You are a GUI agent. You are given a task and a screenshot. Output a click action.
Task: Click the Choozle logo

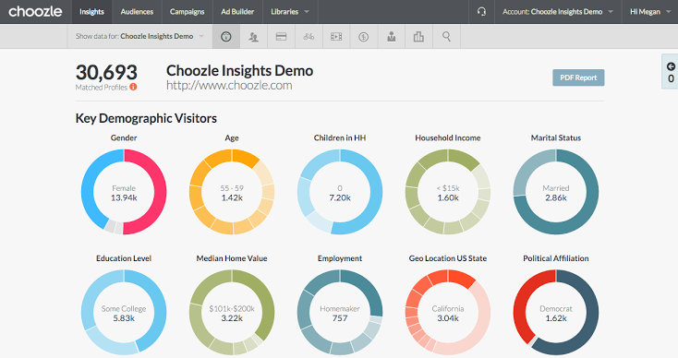pyautogui.click(x=35, y=12)
